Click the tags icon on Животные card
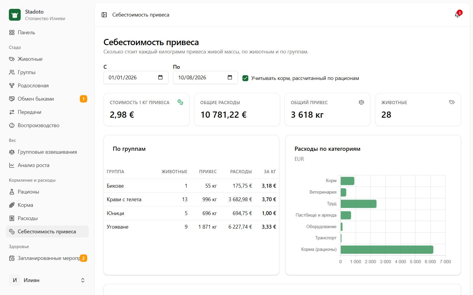The image size is (473, 295). pyautogui.click(x=452, y=102)
